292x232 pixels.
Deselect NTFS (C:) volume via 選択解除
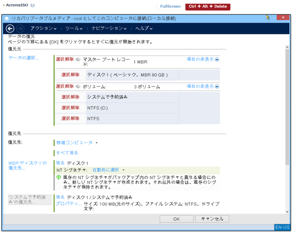70,108
